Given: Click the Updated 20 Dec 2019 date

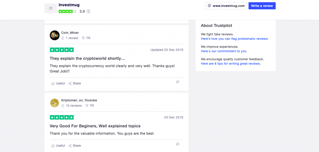Looking at the screenshot, I should coord(167,50).
